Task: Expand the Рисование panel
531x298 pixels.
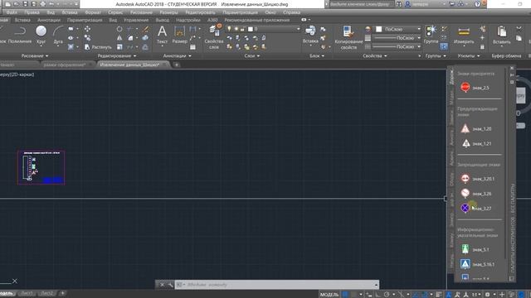Action: (x=35, y=55)
